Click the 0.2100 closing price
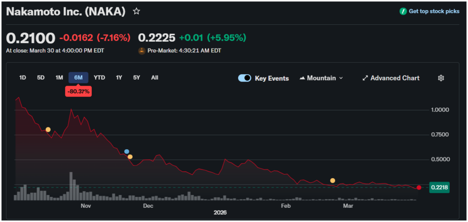 pyautogui.click(x=31, y=38)
